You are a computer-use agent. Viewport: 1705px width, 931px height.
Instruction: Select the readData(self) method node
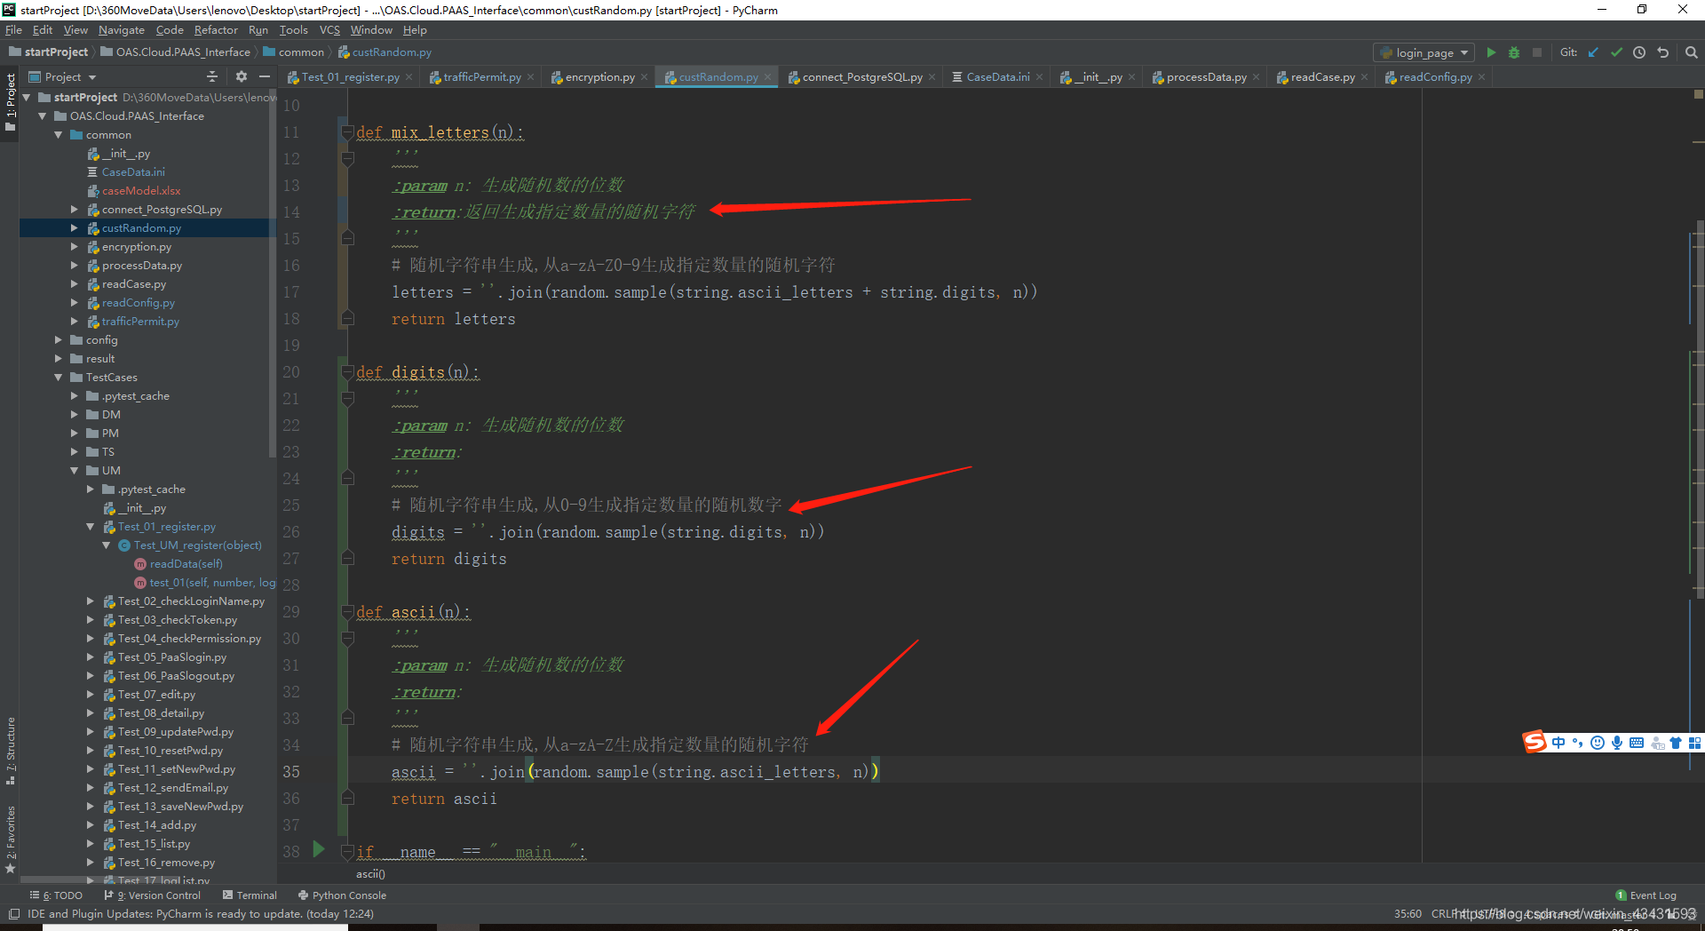coord(186,564)
